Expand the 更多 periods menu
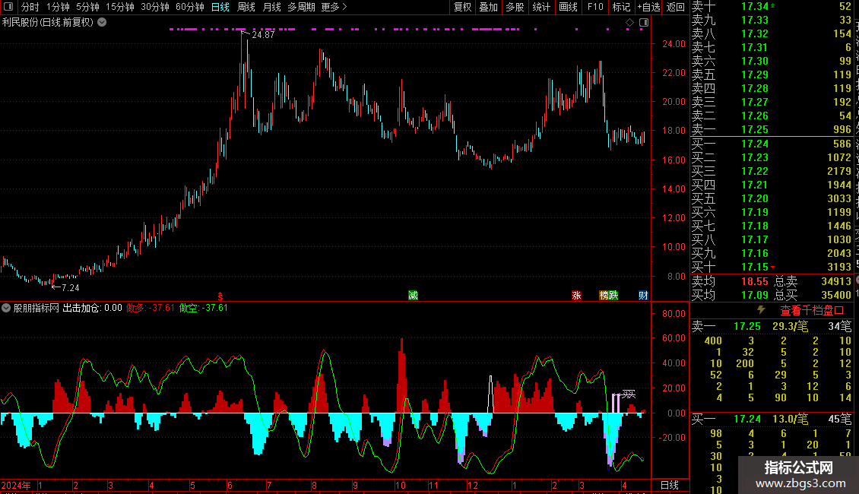The image size is (859, 494). pyautogui.click(x=334, y=7)
